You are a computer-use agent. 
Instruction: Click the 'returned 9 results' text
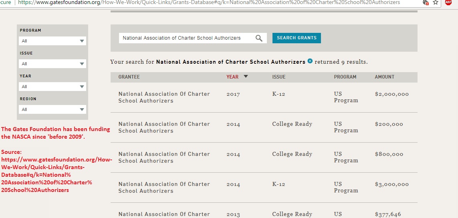click(x=341, y=62)
